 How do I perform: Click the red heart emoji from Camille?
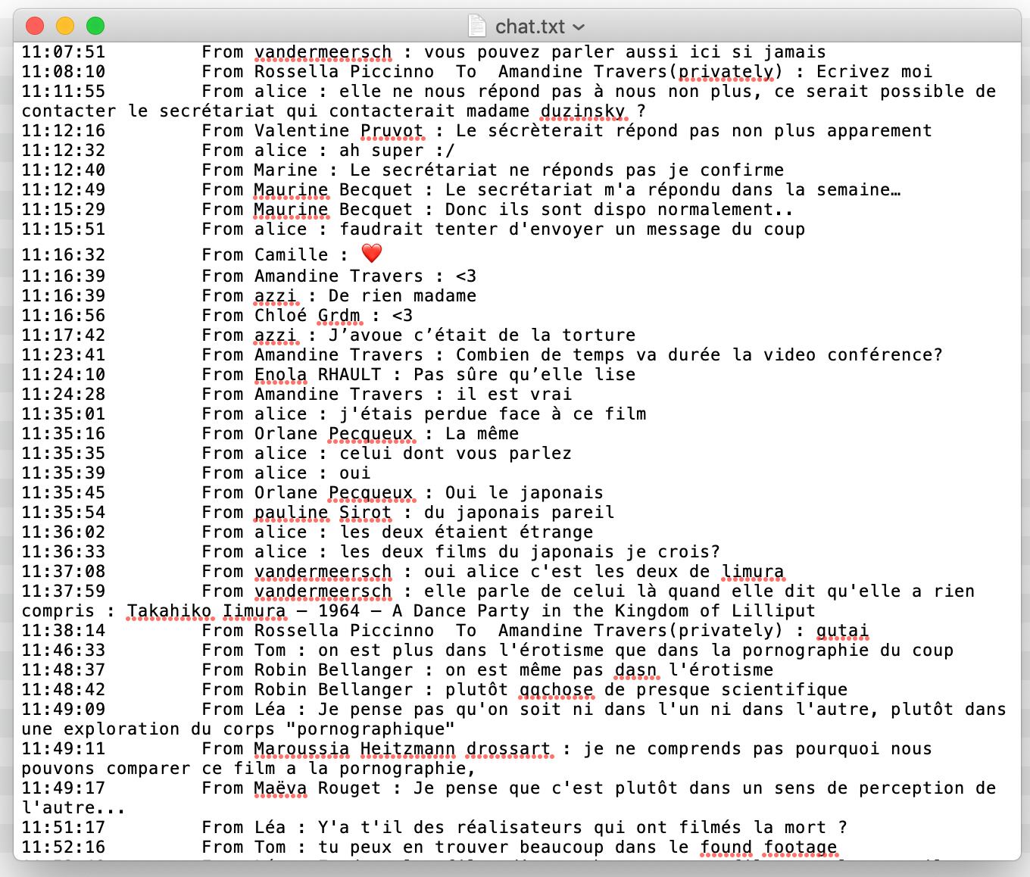tap(371, 254)
